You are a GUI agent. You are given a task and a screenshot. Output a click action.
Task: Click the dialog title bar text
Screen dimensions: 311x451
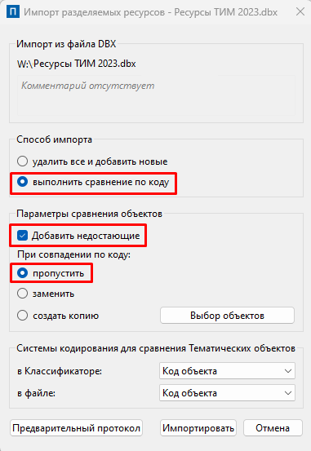click(x=151, y=12)
